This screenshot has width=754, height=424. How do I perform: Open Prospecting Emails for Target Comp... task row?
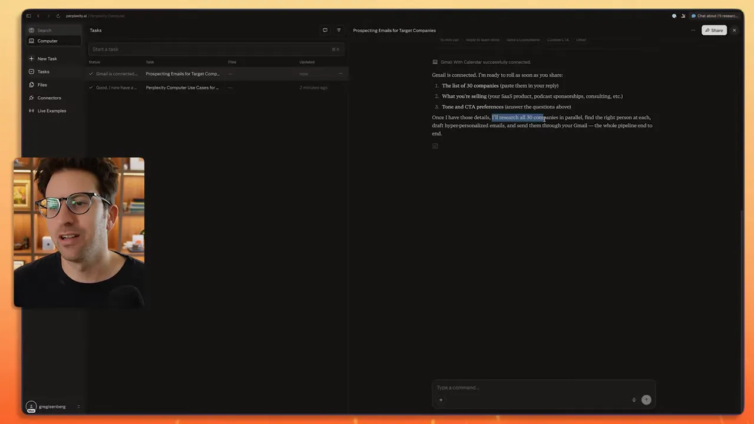(x=218, y=74)
